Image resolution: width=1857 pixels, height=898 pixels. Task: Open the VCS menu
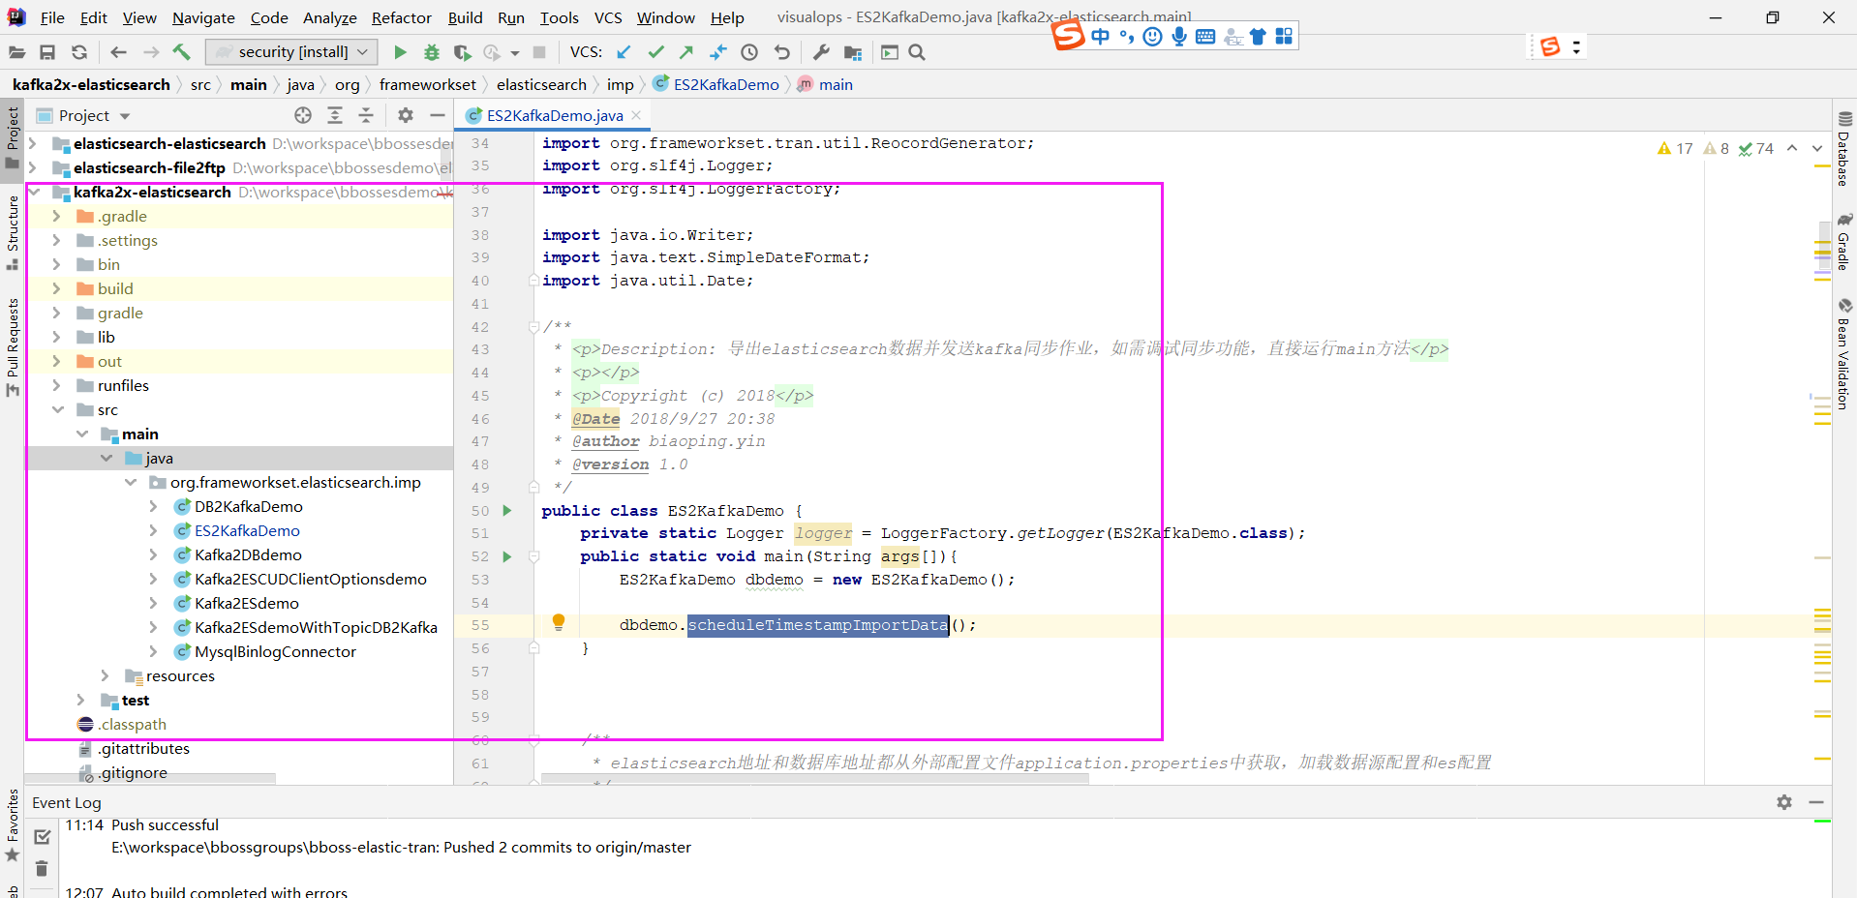click(608, 18)
